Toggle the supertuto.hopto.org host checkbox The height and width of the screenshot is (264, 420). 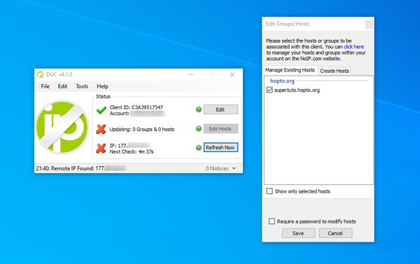[269, 90]
